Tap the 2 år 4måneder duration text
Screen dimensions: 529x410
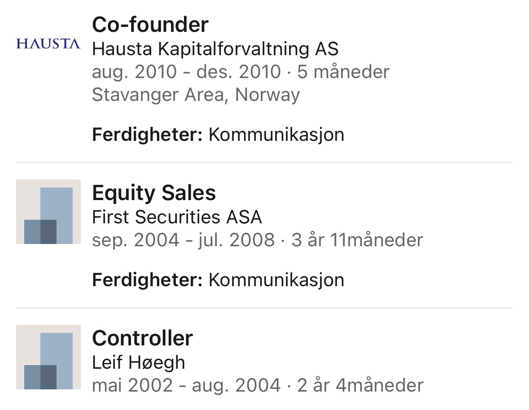[360, 385]
